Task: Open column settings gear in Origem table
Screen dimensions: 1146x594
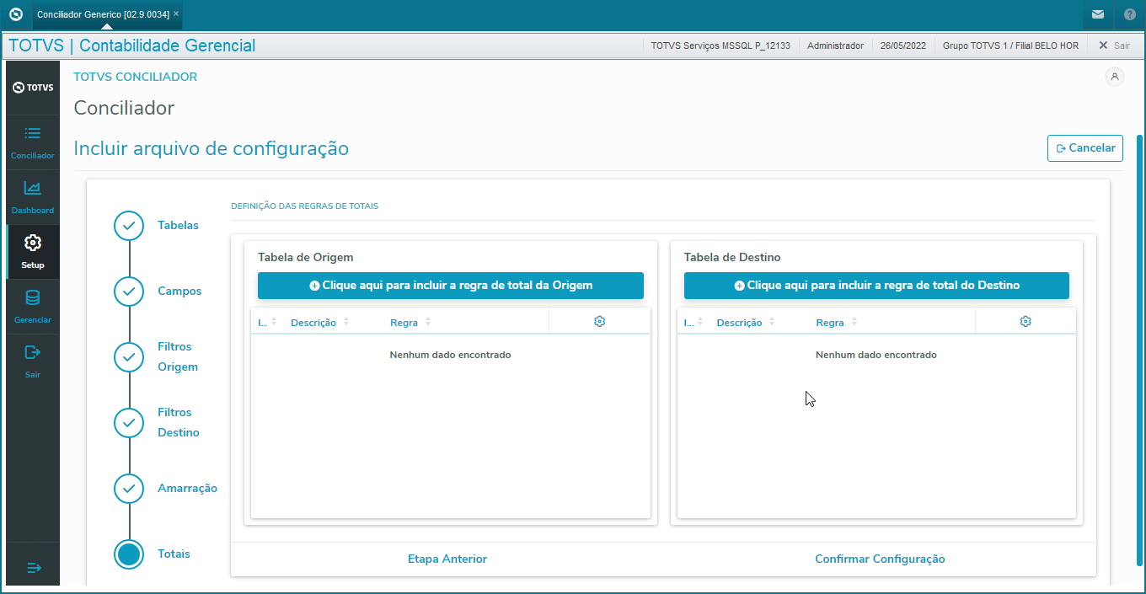Action: point(599,322)
